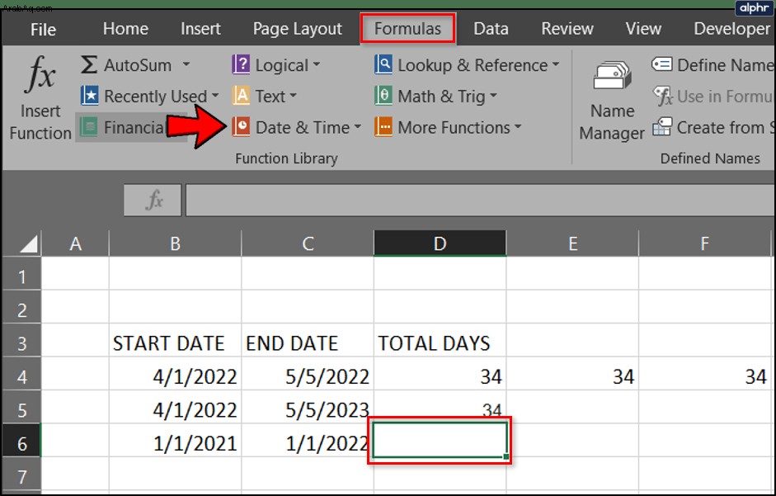Click the Date & Time clock icon

241,127
